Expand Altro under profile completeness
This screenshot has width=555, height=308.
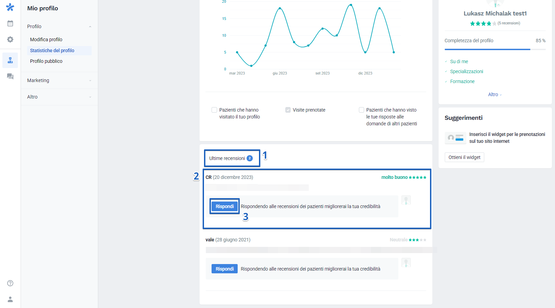tap(495, 94)
